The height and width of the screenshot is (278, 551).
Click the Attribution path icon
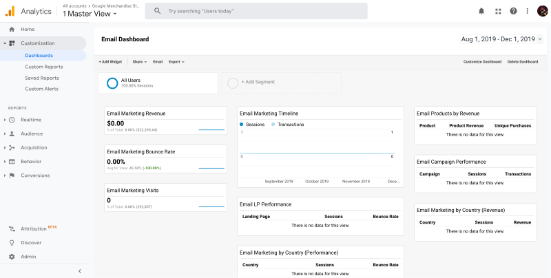(12, 229)
